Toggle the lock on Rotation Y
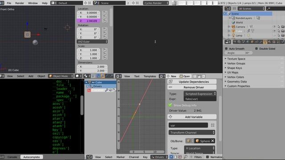This screenshot has width=285, height=160. pyautogui.click(x=105, y=33)
